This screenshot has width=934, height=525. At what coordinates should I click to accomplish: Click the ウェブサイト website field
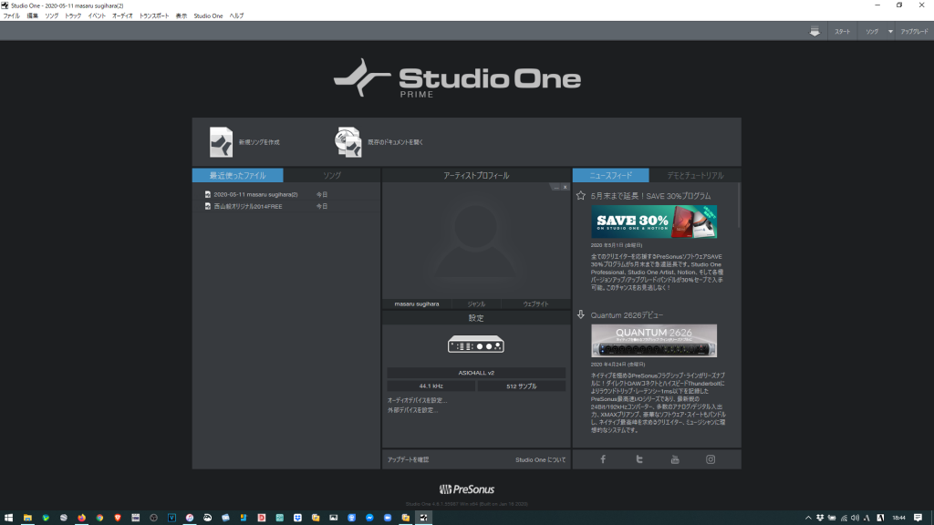coord(535,304)
